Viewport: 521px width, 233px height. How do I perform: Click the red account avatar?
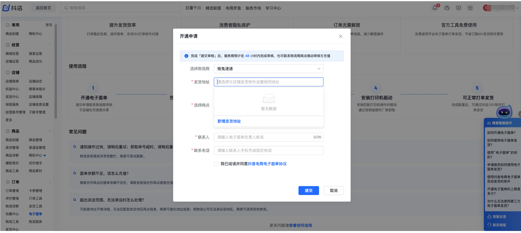pyautogui.click(x=486, y=8)
